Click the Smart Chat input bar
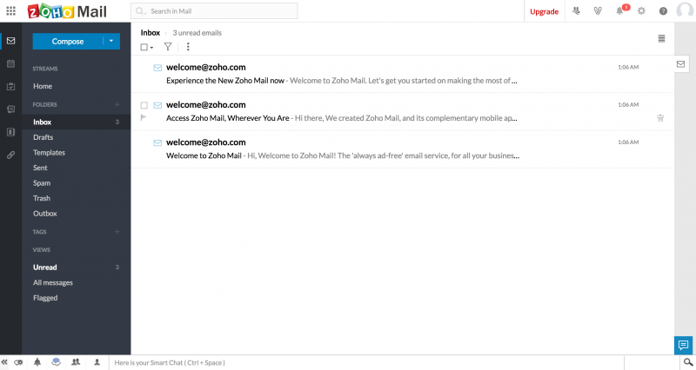This screenshot has width=696, height=370. 366,362
